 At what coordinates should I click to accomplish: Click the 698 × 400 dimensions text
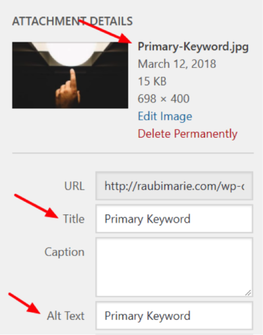click(x=164, y=99)
